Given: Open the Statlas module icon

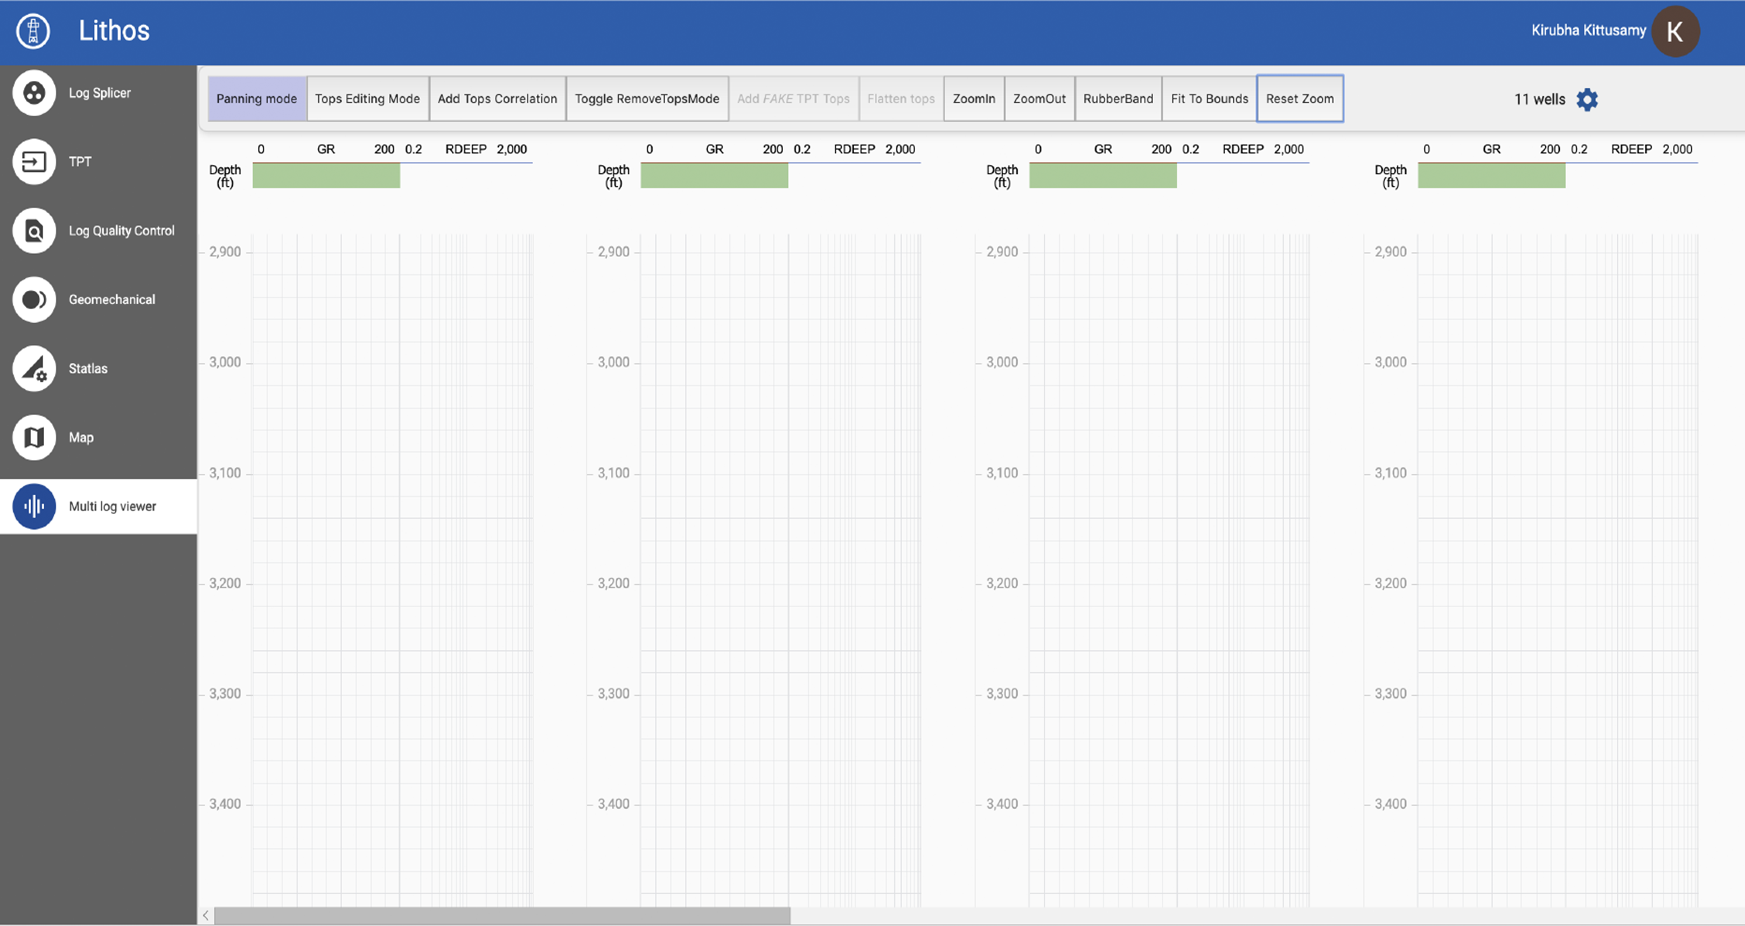Looking at the screenshot, I should [x=34, y=368].
